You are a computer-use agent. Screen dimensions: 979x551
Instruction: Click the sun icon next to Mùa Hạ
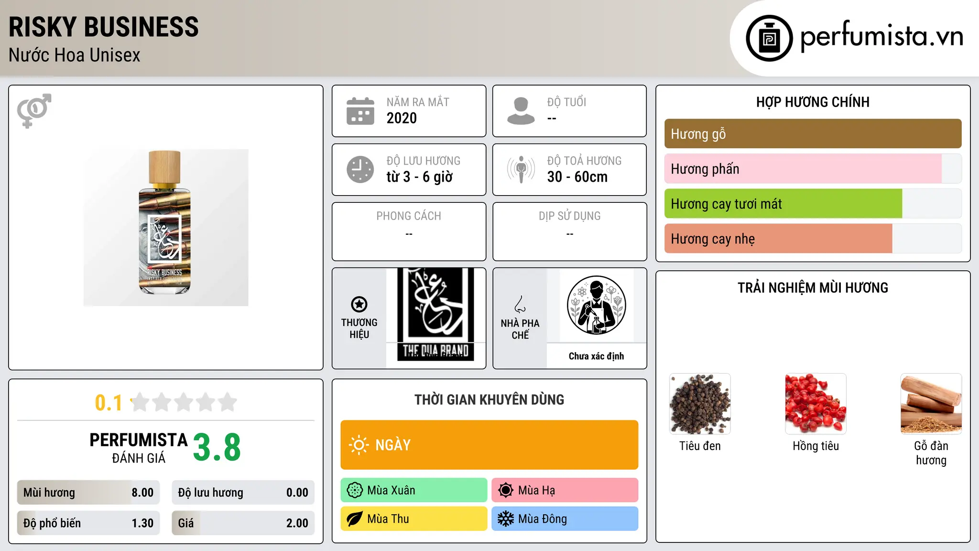(x=506, y=490)
